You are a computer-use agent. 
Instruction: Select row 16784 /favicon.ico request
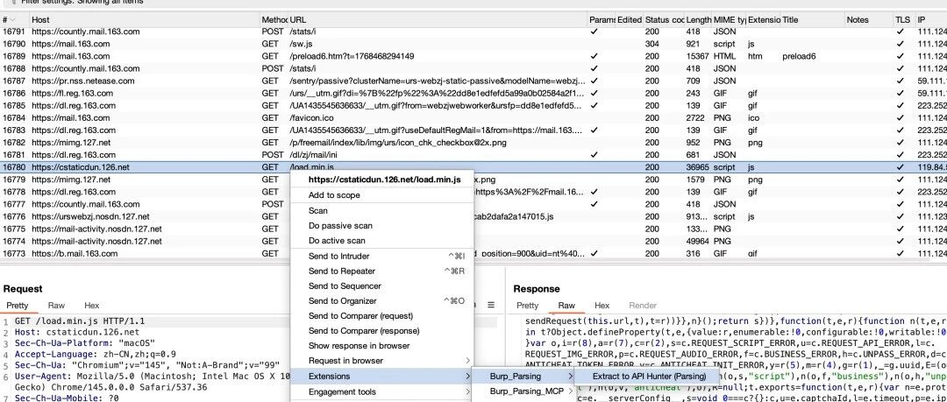473,117
